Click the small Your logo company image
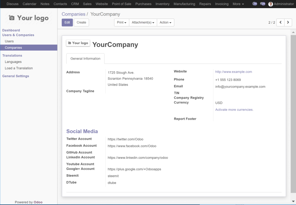Viewport: 296px width, 205px height. pos(78,43)
